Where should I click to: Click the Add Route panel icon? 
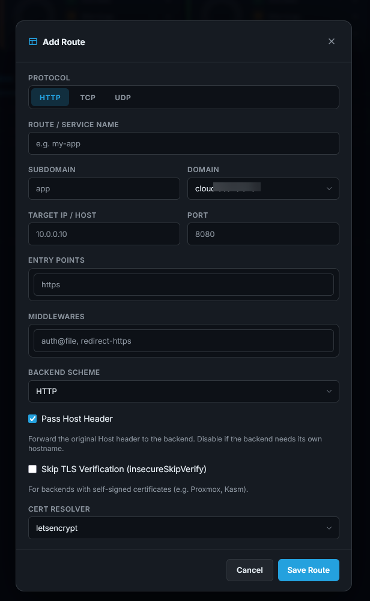click(x=33, y=42)
